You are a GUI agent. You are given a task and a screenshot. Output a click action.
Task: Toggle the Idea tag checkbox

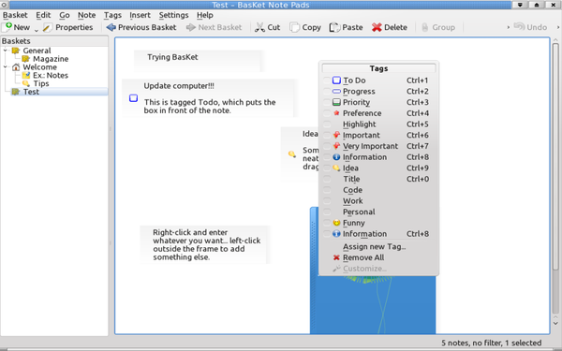[327, 168]
